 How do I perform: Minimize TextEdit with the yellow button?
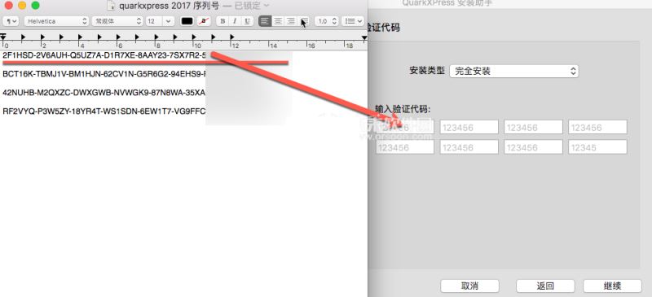(x=22, y=6)
